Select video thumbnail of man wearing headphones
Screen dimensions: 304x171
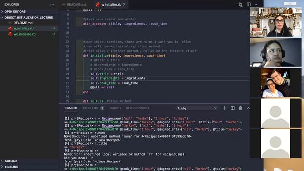[275, 53]
